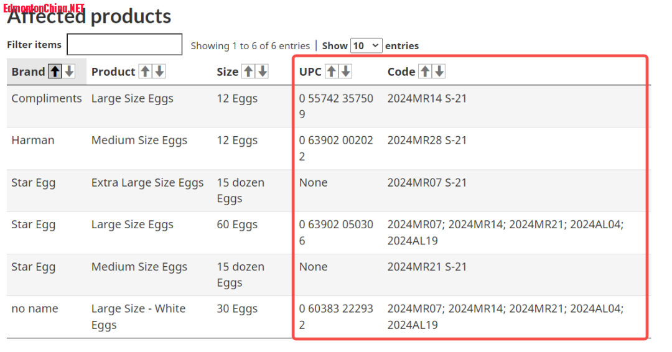Click Harman's Medium Size Eggs cell
The width and height of the screenshot is (672, 352).
pos(139,140)
